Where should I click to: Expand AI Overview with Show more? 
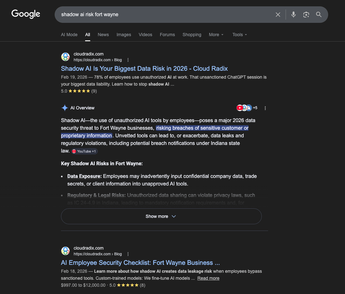pos(161,216)
